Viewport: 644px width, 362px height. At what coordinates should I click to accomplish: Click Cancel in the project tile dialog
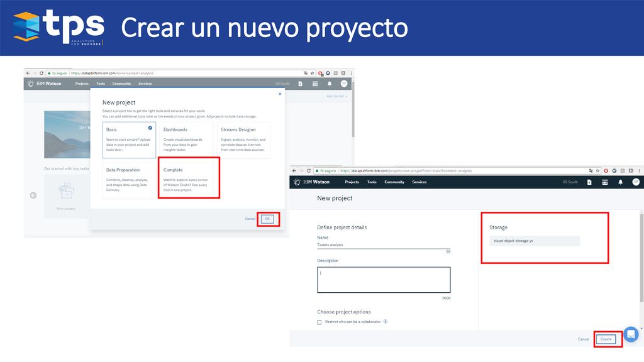tap(250, 219)
